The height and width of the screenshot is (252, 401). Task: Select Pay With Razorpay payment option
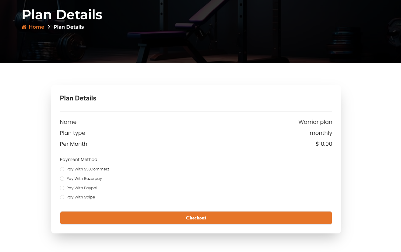tap(62, 179)
